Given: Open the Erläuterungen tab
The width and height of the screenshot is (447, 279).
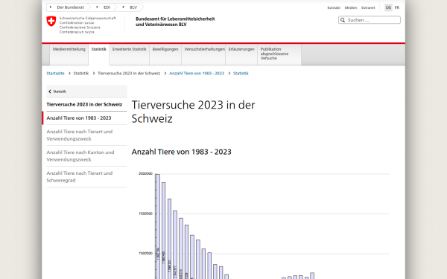Looking at the screenshot, I should click(x=241, y=54).
